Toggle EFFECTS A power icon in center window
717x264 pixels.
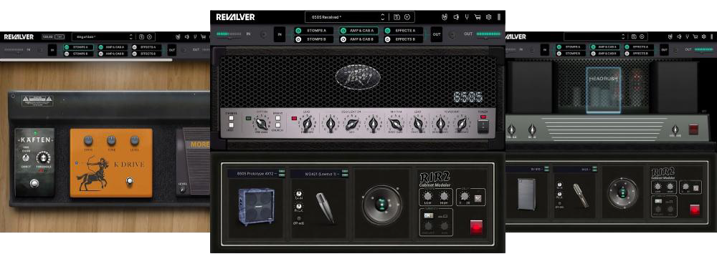point(388,31)
